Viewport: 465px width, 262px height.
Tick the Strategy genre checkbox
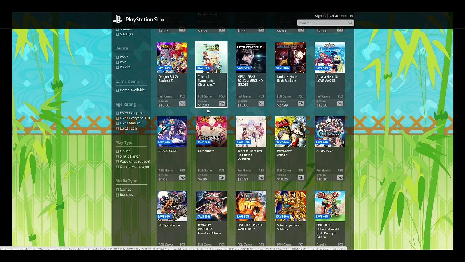(117, 34)
